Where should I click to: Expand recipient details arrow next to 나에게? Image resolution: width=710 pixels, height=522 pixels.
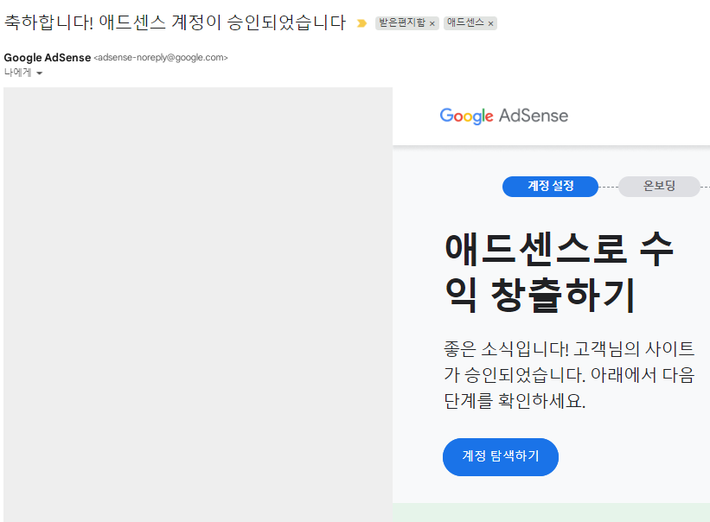click(40, 73)
